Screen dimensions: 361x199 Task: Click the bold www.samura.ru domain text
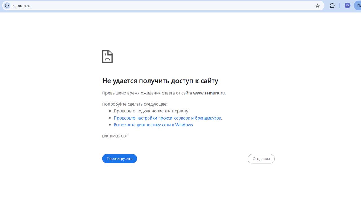(209, 93)
